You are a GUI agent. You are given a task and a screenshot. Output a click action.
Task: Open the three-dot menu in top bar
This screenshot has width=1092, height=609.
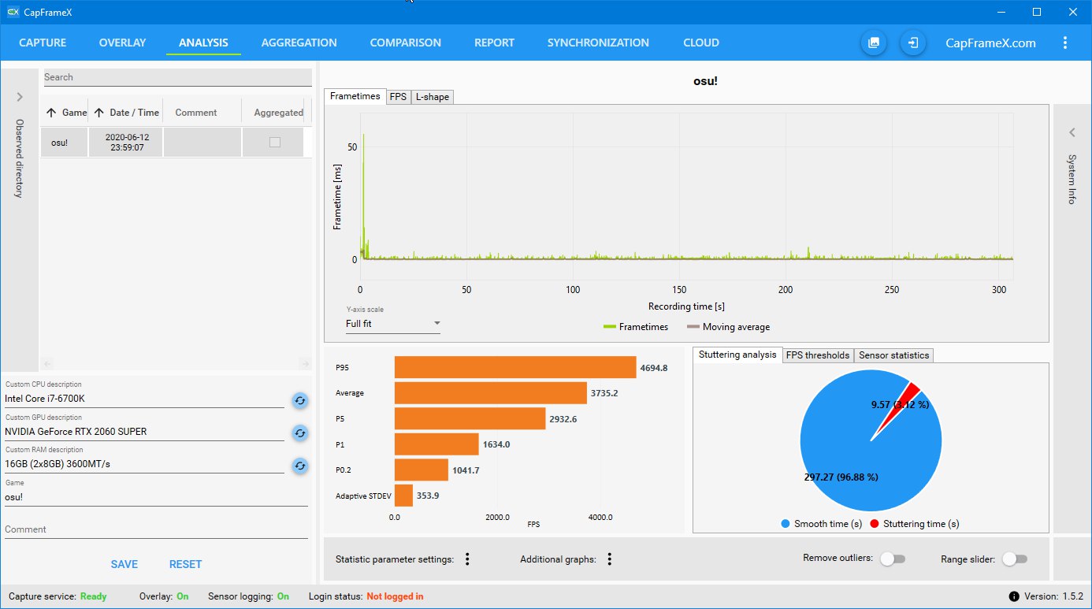[x=1065, y=43]
